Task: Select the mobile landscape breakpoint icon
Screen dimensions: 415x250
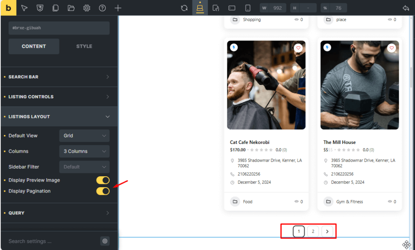Action: coord(232,8)
